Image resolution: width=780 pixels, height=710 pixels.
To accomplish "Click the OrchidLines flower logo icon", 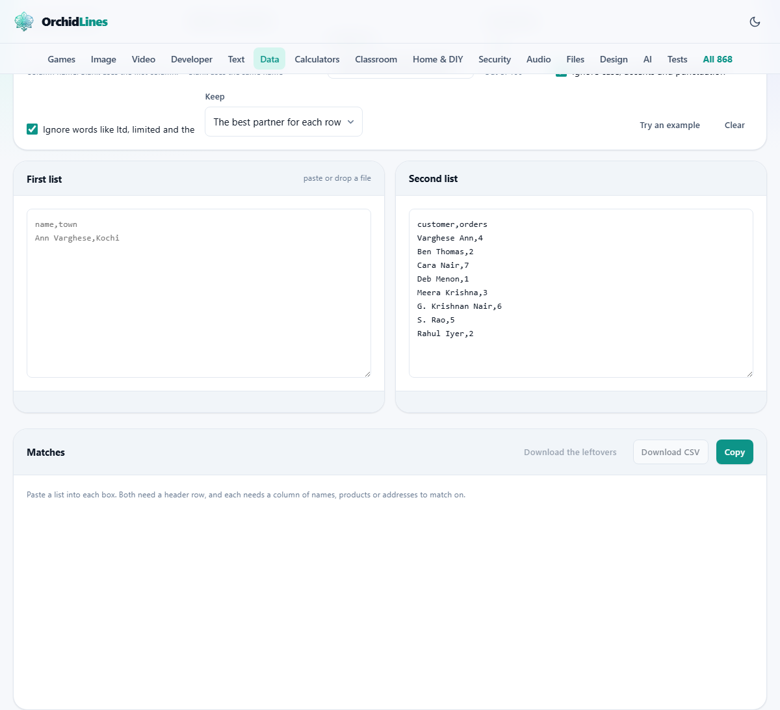I will pos(24,21).
